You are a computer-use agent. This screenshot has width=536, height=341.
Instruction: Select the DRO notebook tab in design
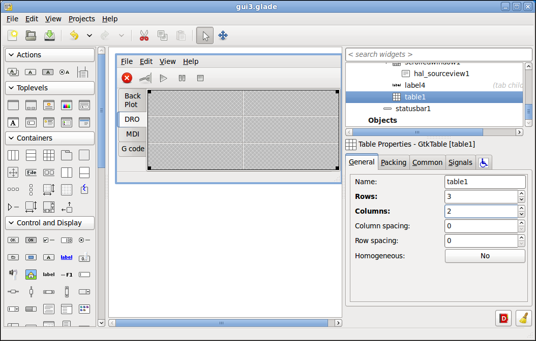tap(132, 119)
